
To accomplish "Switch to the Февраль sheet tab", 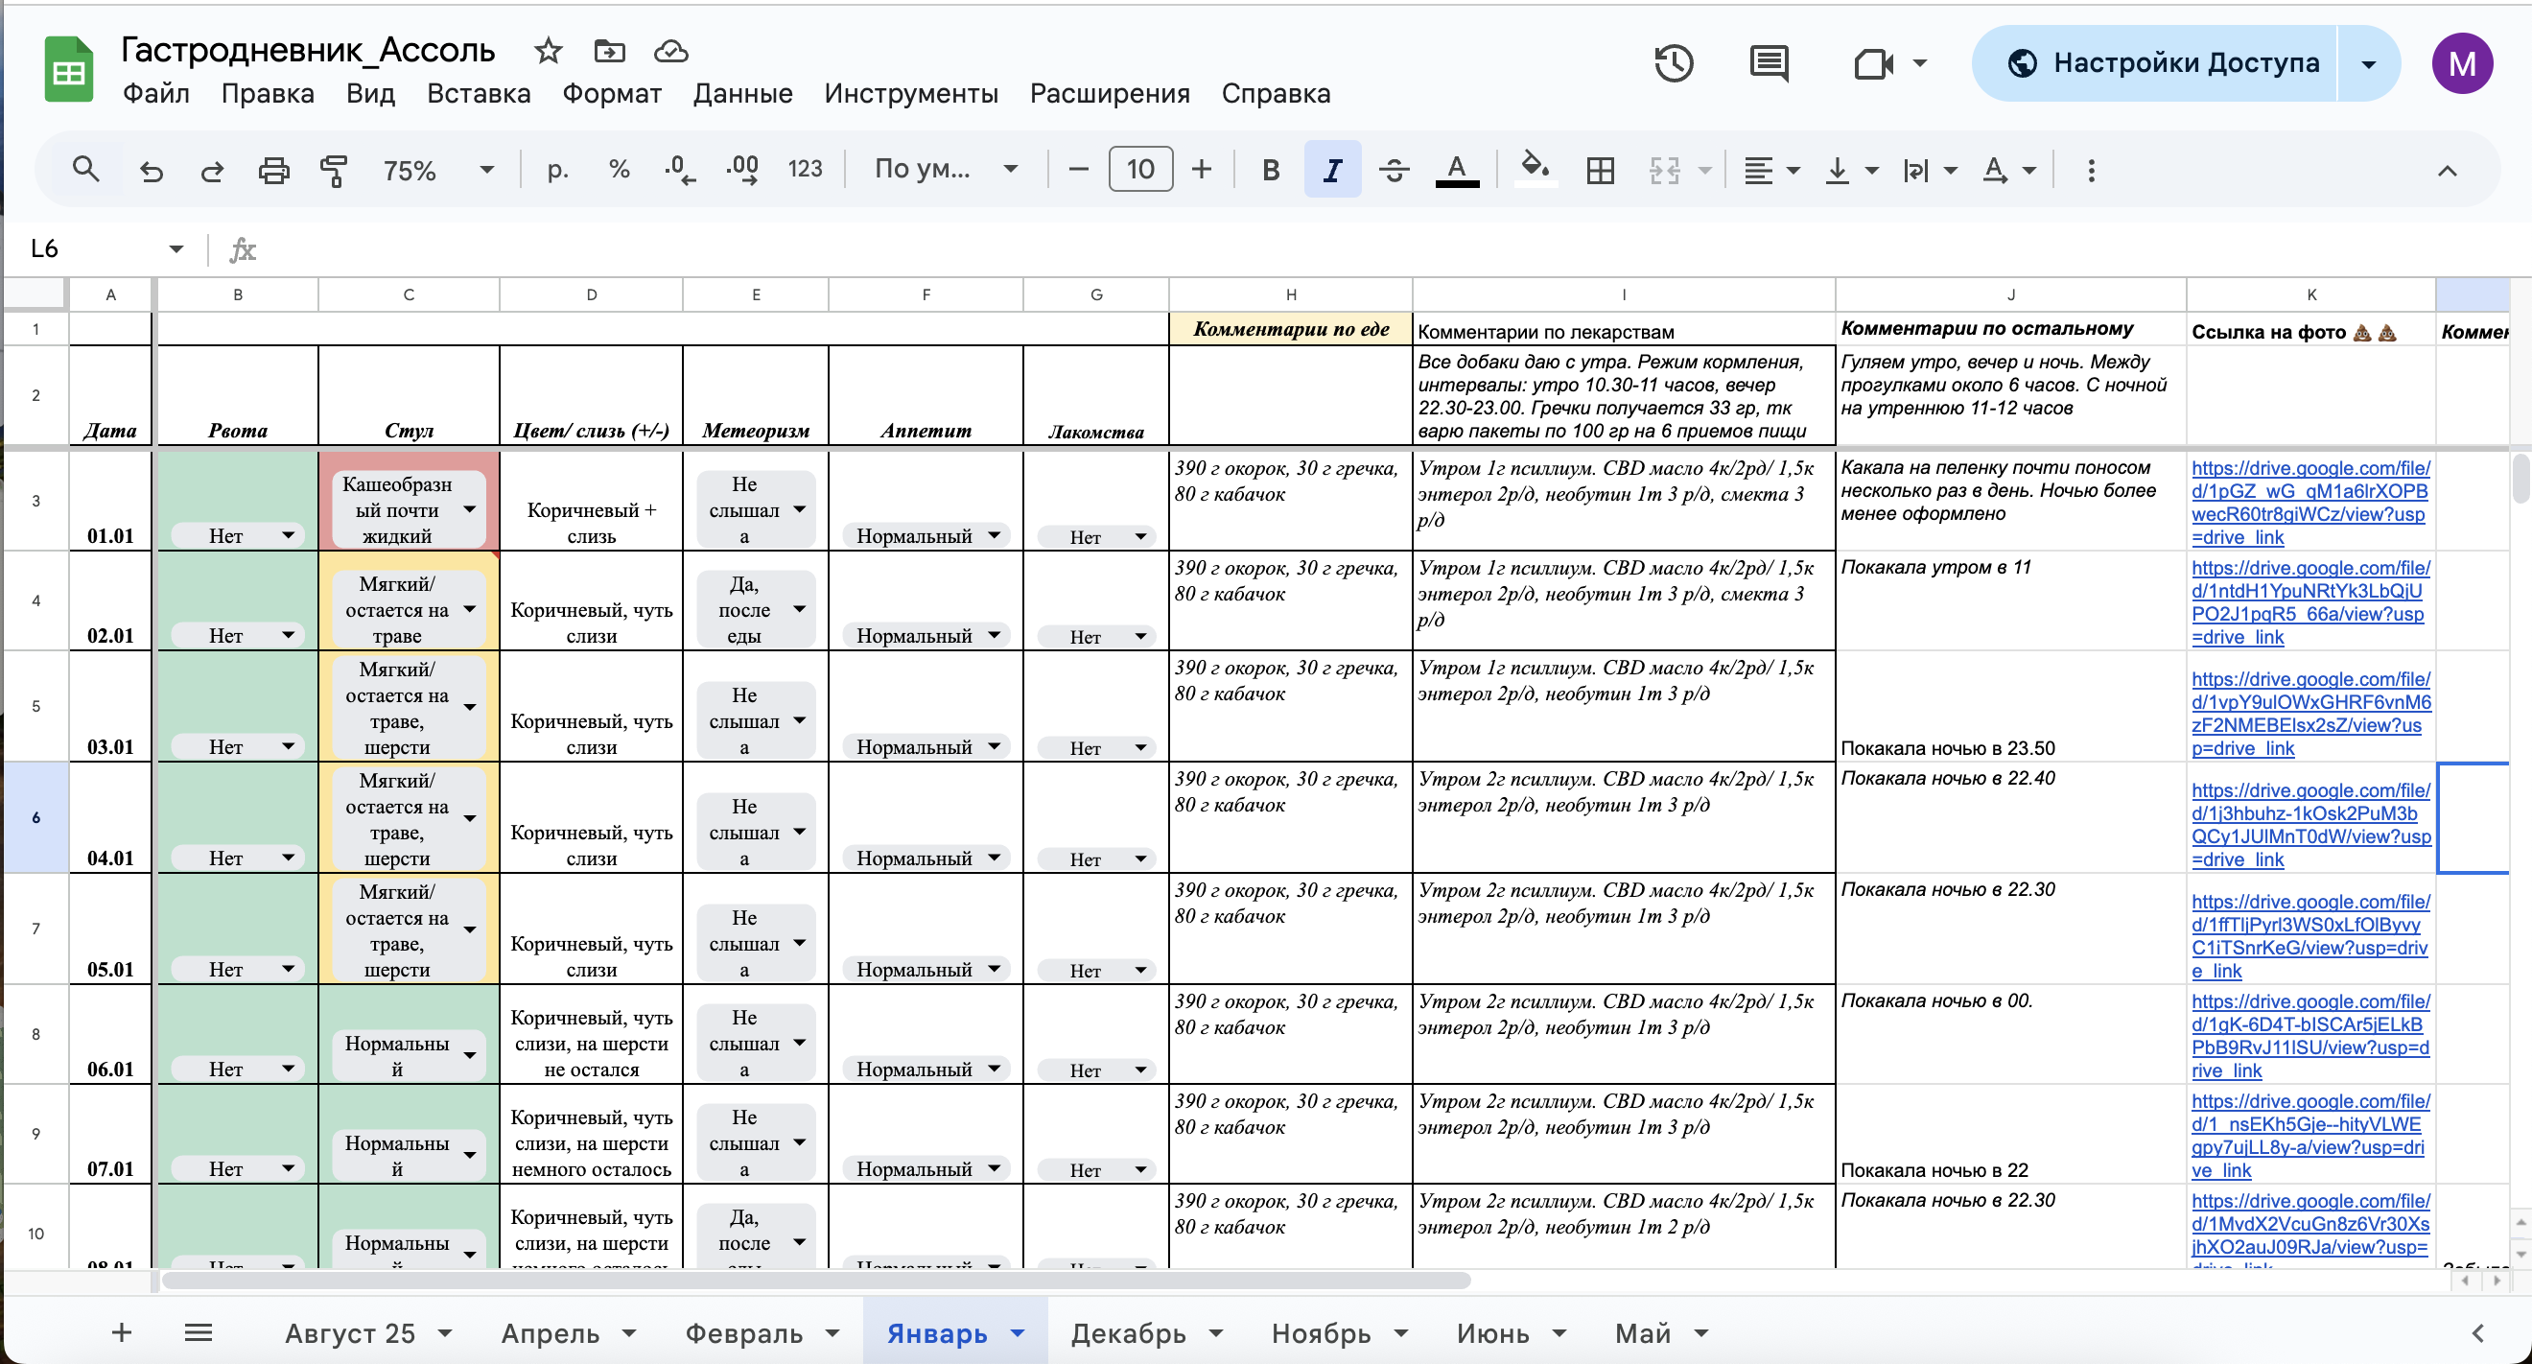I will [743, 1333].
